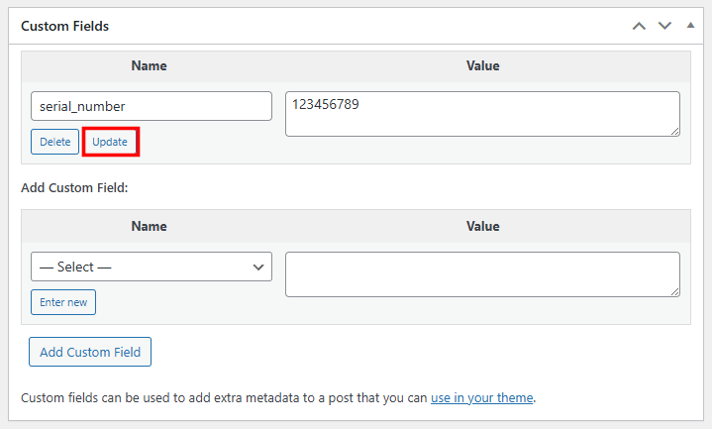
Task: Click Name header above the Select dropdown
Action: click(x=149, y=227)
